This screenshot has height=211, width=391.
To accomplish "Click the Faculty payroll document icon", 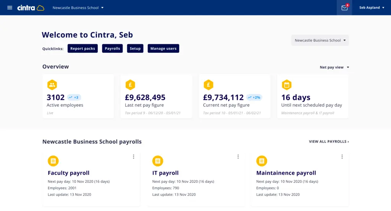I will point(53,161).
